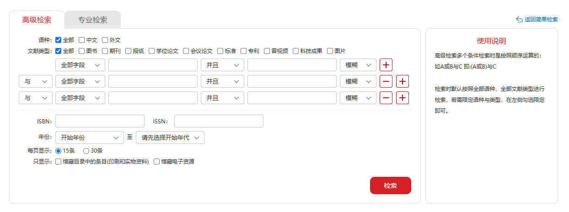Image resolution: width=569 pixels, height=212 pixels.
Task: Select the 30条 per page radio button
Action: point(86,151)
